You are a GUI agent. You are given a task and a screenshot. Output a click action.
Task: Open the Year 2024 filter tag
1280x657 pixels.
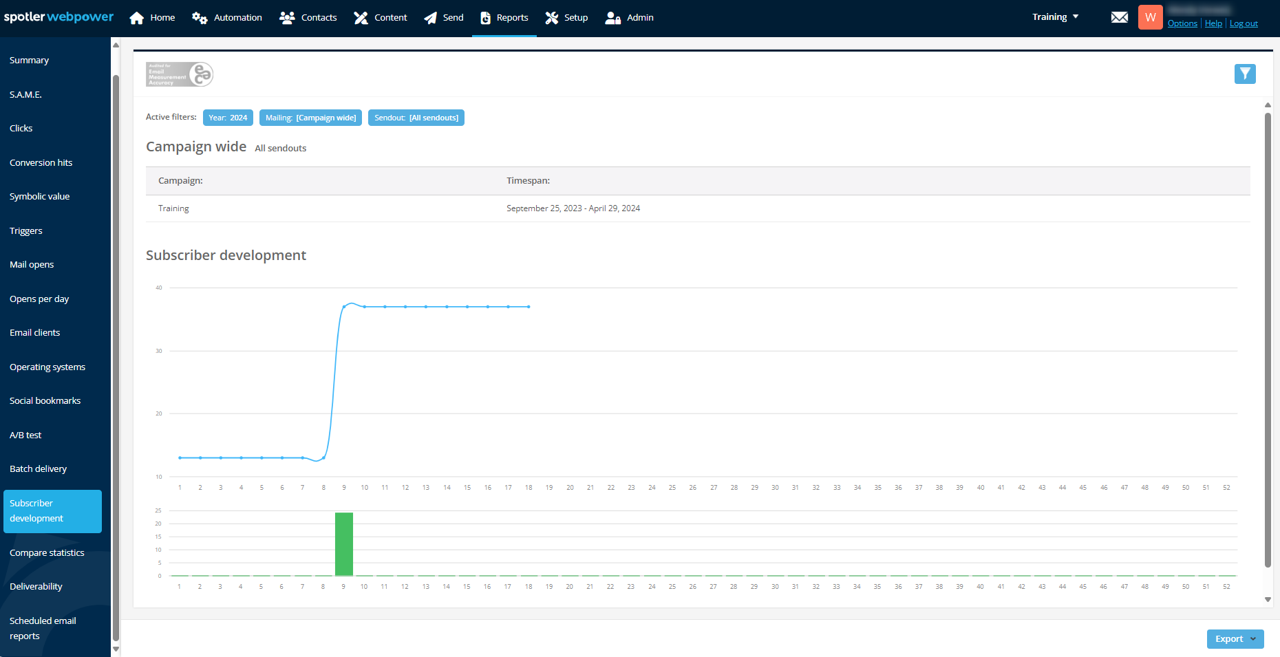[228, 118]
